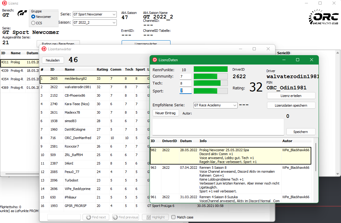Select the Newcomer group radio button

point(33,17)
